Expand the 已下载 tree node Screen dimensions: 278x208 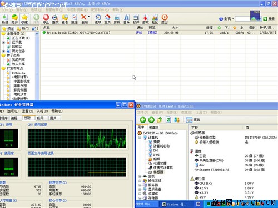click(x=3, y=42)
